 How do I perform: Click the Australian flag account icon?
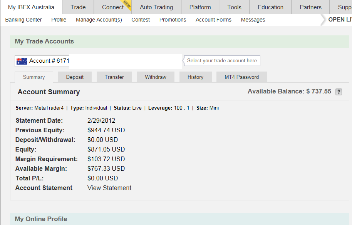tap(22, 61)
